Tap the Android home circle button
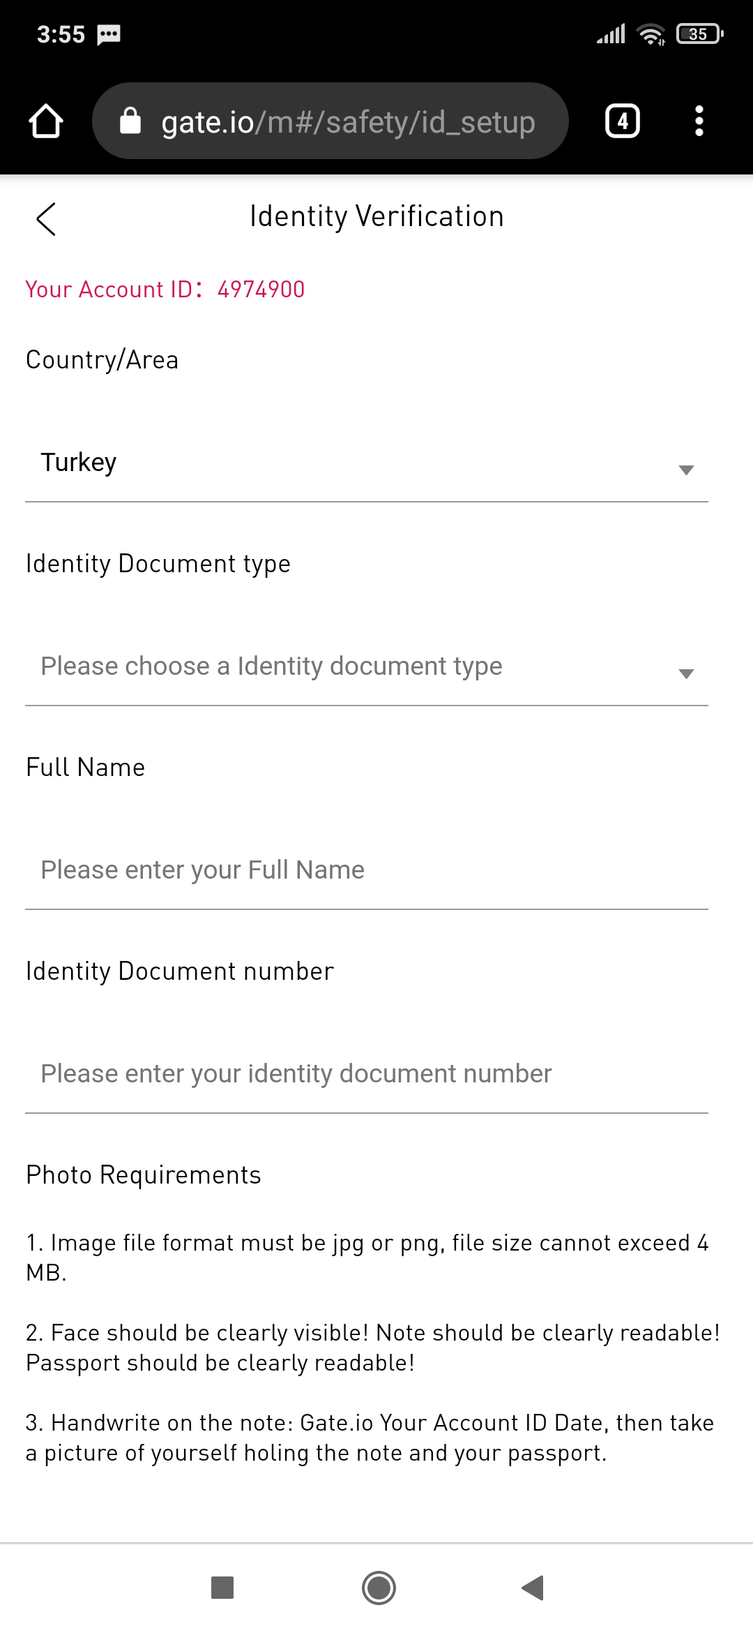This screenshot has height=1633, width=753. coord(379,1588)
